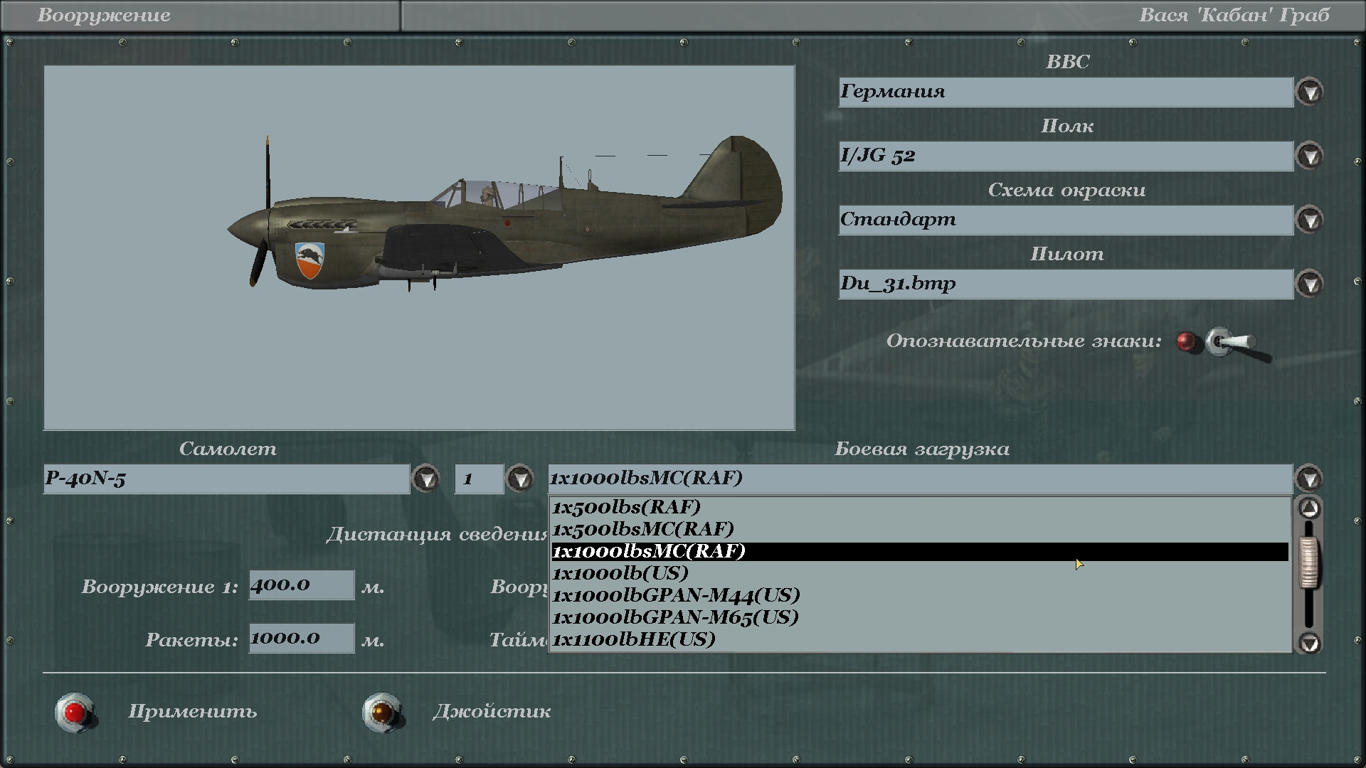Open the Пилот Du_31.bmp dropdown arrow
Image resolution: width=1366 pixels, height=768 pixels.
click(1310, 284)
